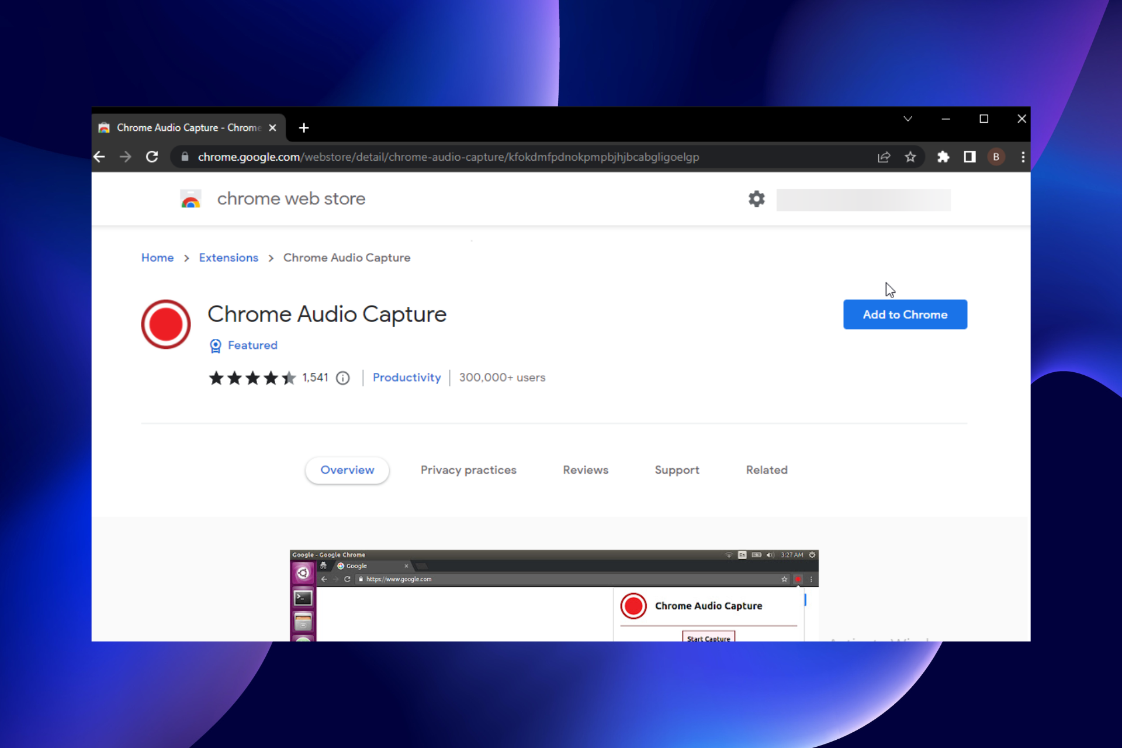The image size is (1122, 748).
Task: Click the red Chrome Audio Capture extension icon
Action: 166,324
